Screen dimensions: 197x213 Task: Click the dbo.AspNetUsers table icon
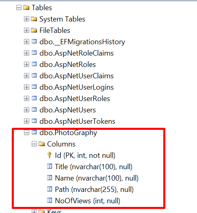coord(34,110)
